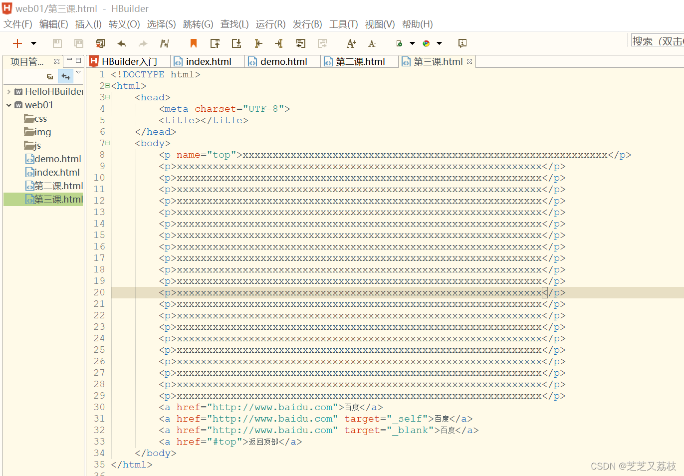Click the green Run toolbar icon
Screen dimensions: 684x476
tap(399, 43)
